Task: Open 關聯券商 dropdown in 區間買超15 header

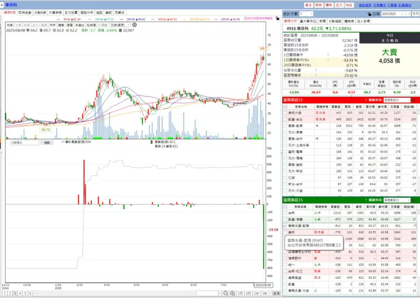Action: [408, 100]
